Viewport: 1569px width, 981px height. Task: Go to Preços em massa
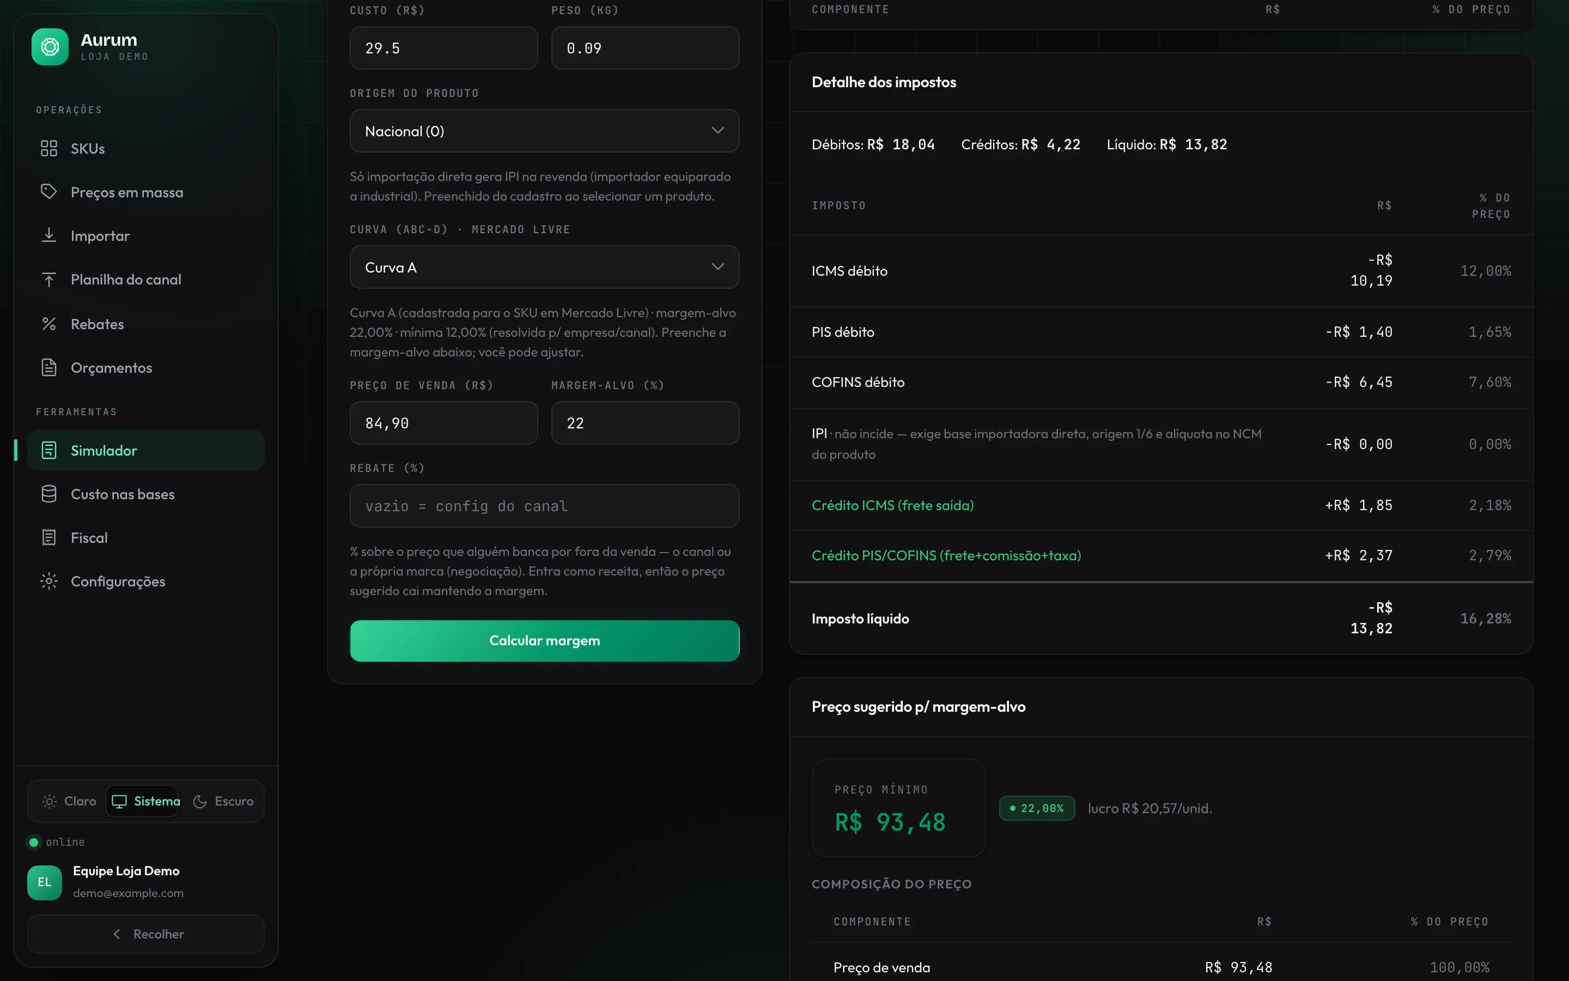146,192
